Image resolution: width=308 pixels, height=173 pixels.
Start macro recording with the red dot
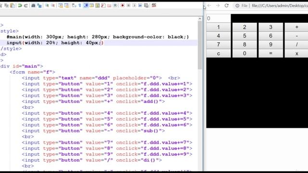click(123, 5)
